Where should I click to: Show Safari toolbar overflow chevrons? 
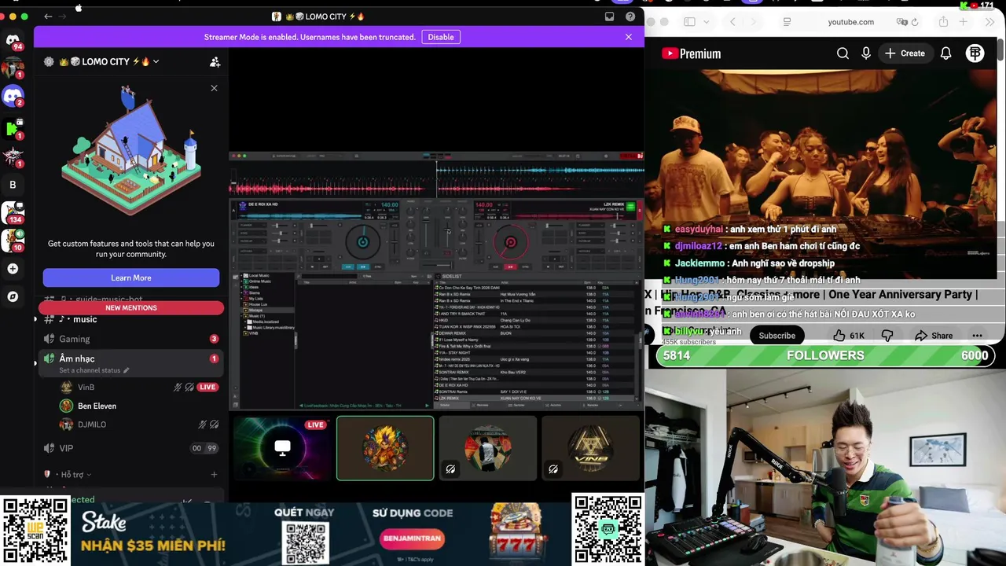tap(990, 22)
